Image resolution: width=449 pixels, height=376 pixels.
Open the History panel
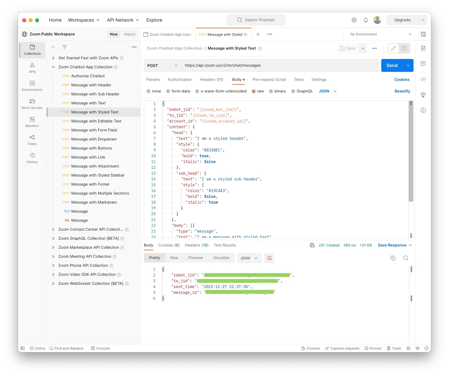(x=32, y=158)
